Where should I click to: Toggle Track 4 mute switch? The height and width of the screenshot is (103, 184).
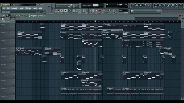pyautogui.click(x=14, y=54)
